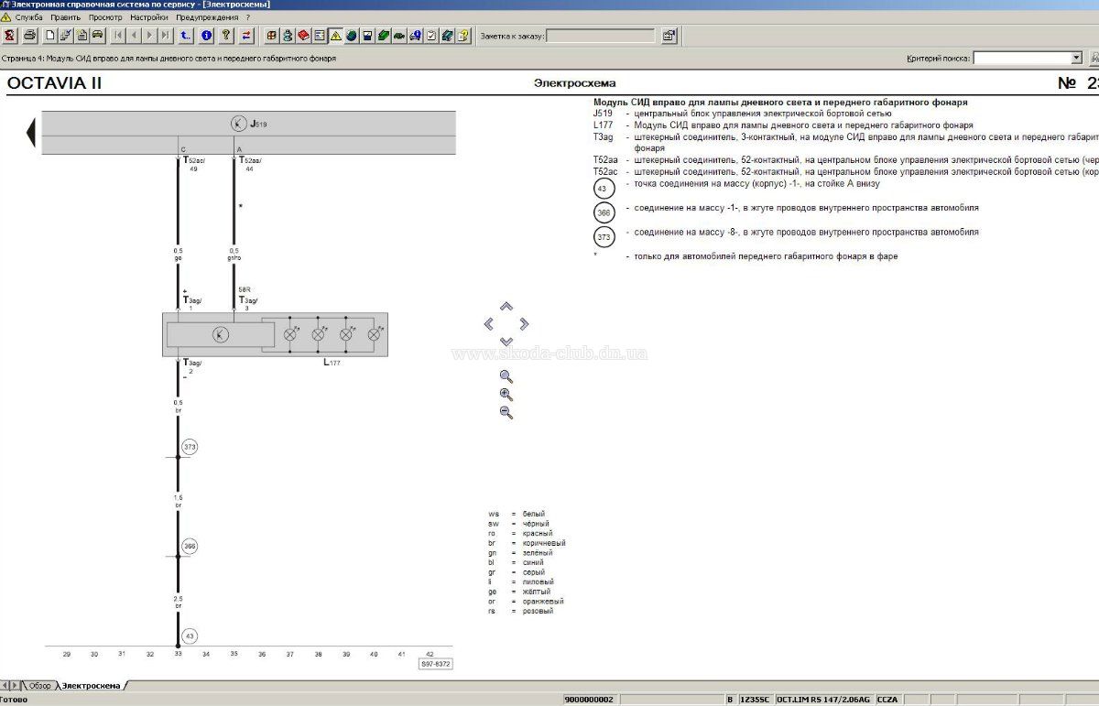Click the icon right of order note field
Image resolution: width=1099 pixels, height=706 pixels.
(669, 36)
